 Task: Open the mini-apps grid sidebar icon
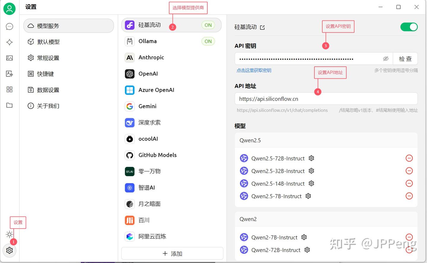(9, 89)
